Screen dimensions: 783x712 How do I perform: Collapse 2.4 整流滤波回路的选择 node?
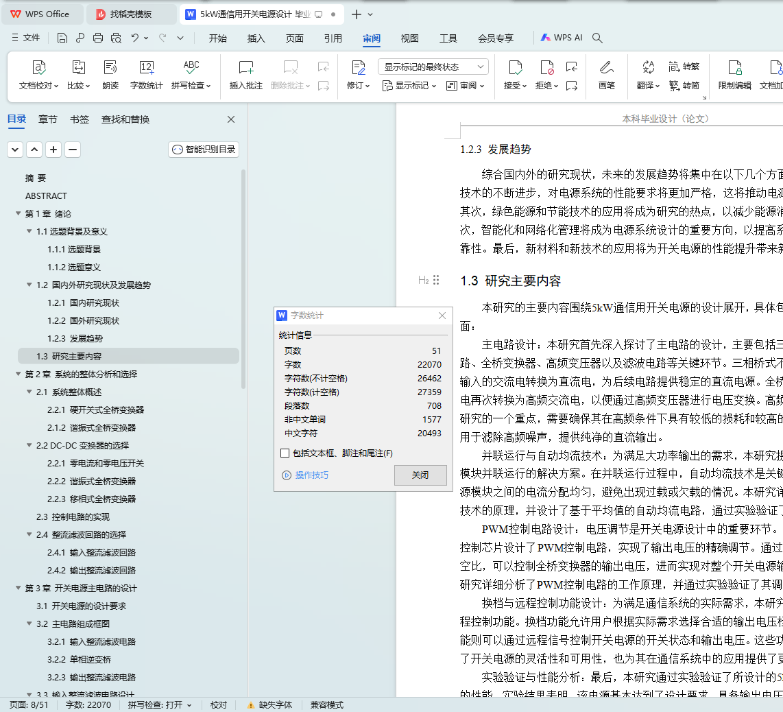[29, 534]
